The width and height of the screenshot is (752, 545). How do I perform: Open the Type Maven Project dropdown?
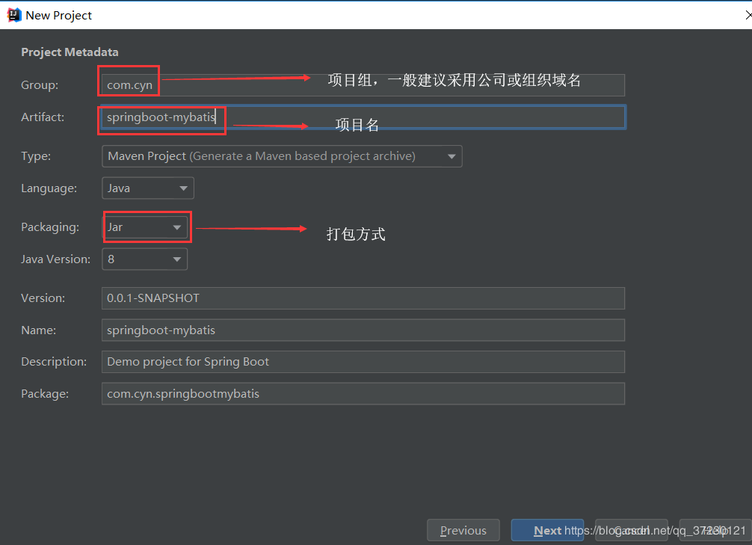coord(282,156)
